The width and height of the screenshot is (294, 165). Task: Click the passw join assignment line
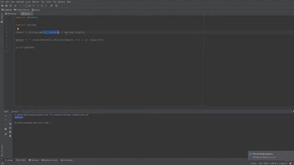(59, 40)
